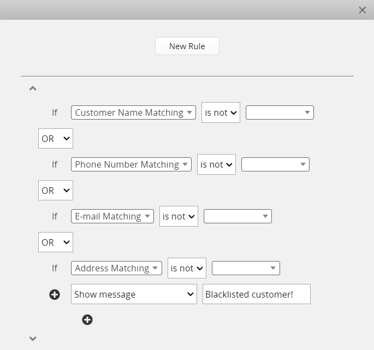Collapse the rule using the up chevron
The height and width of the screenshot is (350, 374).
point(33,88)
